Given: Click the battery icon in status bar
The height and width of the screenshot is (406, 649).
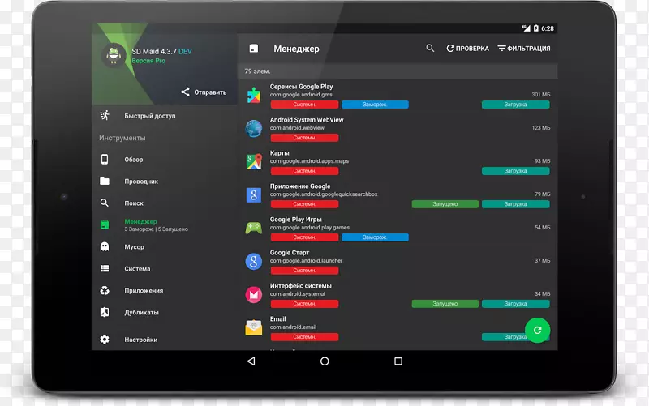Looking at the screenshot, I should coord(536,28).
